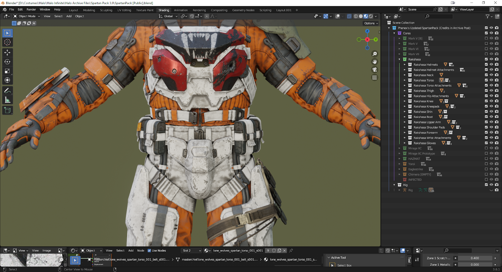The image size is (502, 272).
Task: Click the pan hand icon in the viewport
Action: pos(375,62)
